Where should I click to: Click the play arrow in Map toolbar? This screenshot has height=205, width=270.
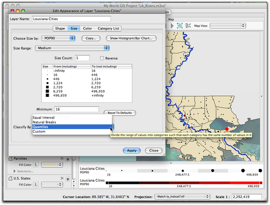(172, 26)
